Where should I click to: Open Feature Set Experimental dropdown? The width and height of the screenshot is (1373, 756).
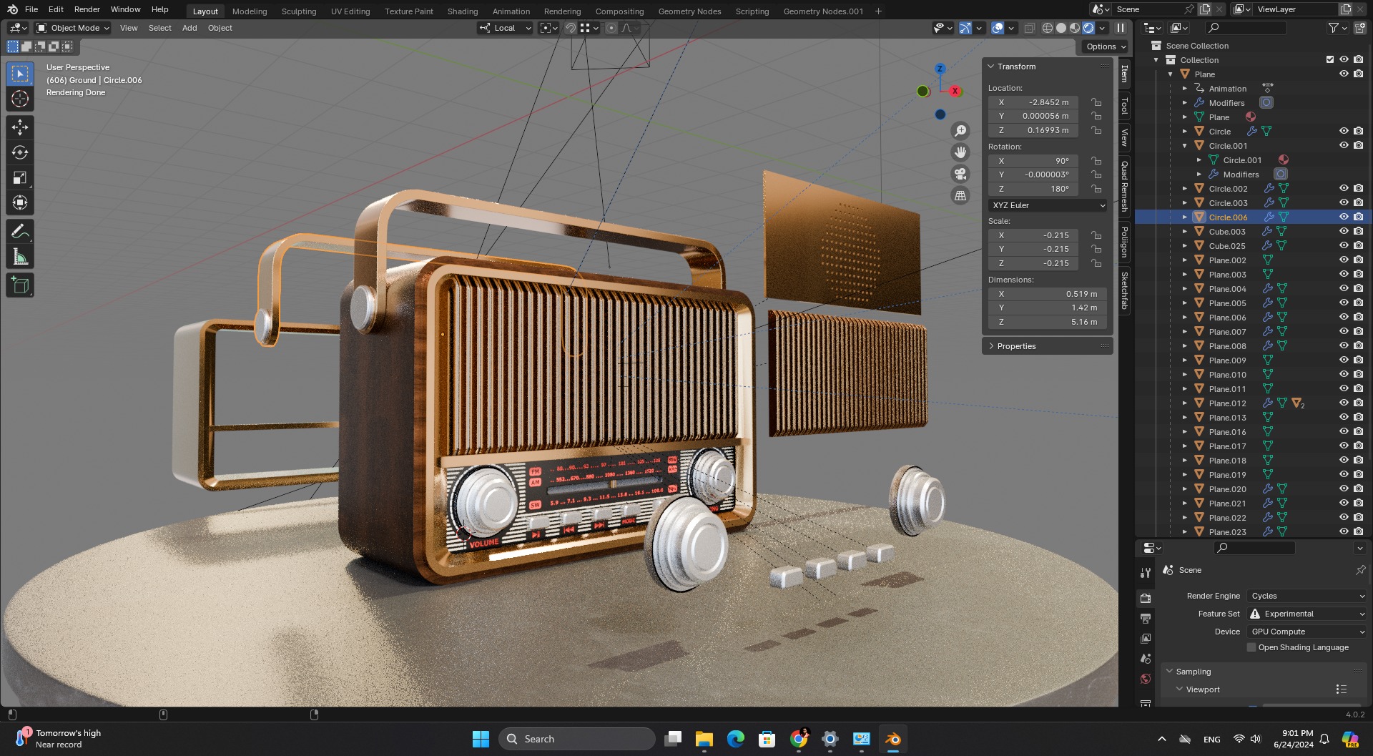pyautogui.click(x=1307, y=614)
